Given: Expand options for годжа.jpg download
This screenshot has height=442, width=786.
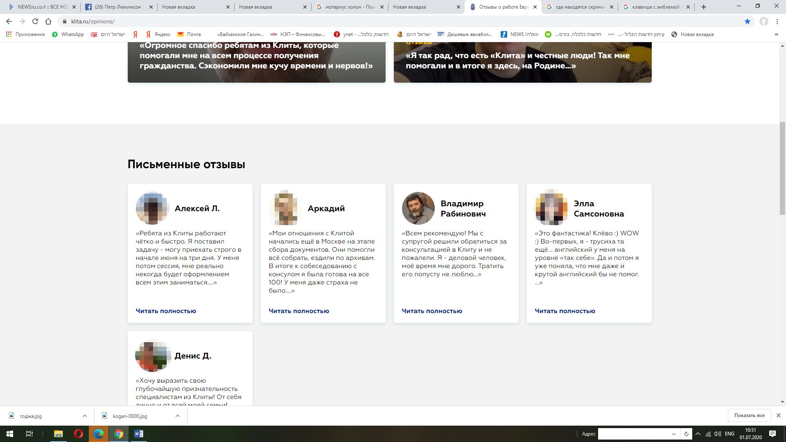Looking at the screenshot, I should (85, 416).
